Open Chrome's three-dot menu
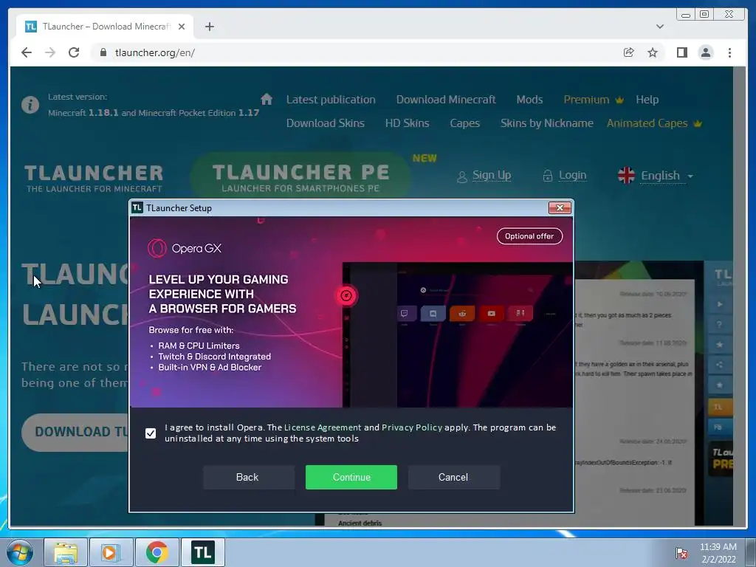 pos(729,52)
